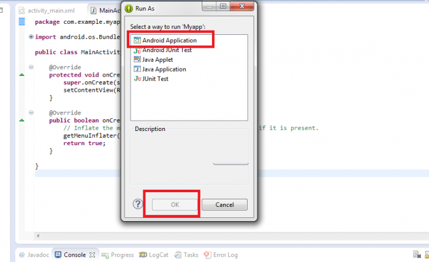Switch to the MainActivity java editor tab
429x262 pixels.
pyautogui.click(x=105, y=10)
